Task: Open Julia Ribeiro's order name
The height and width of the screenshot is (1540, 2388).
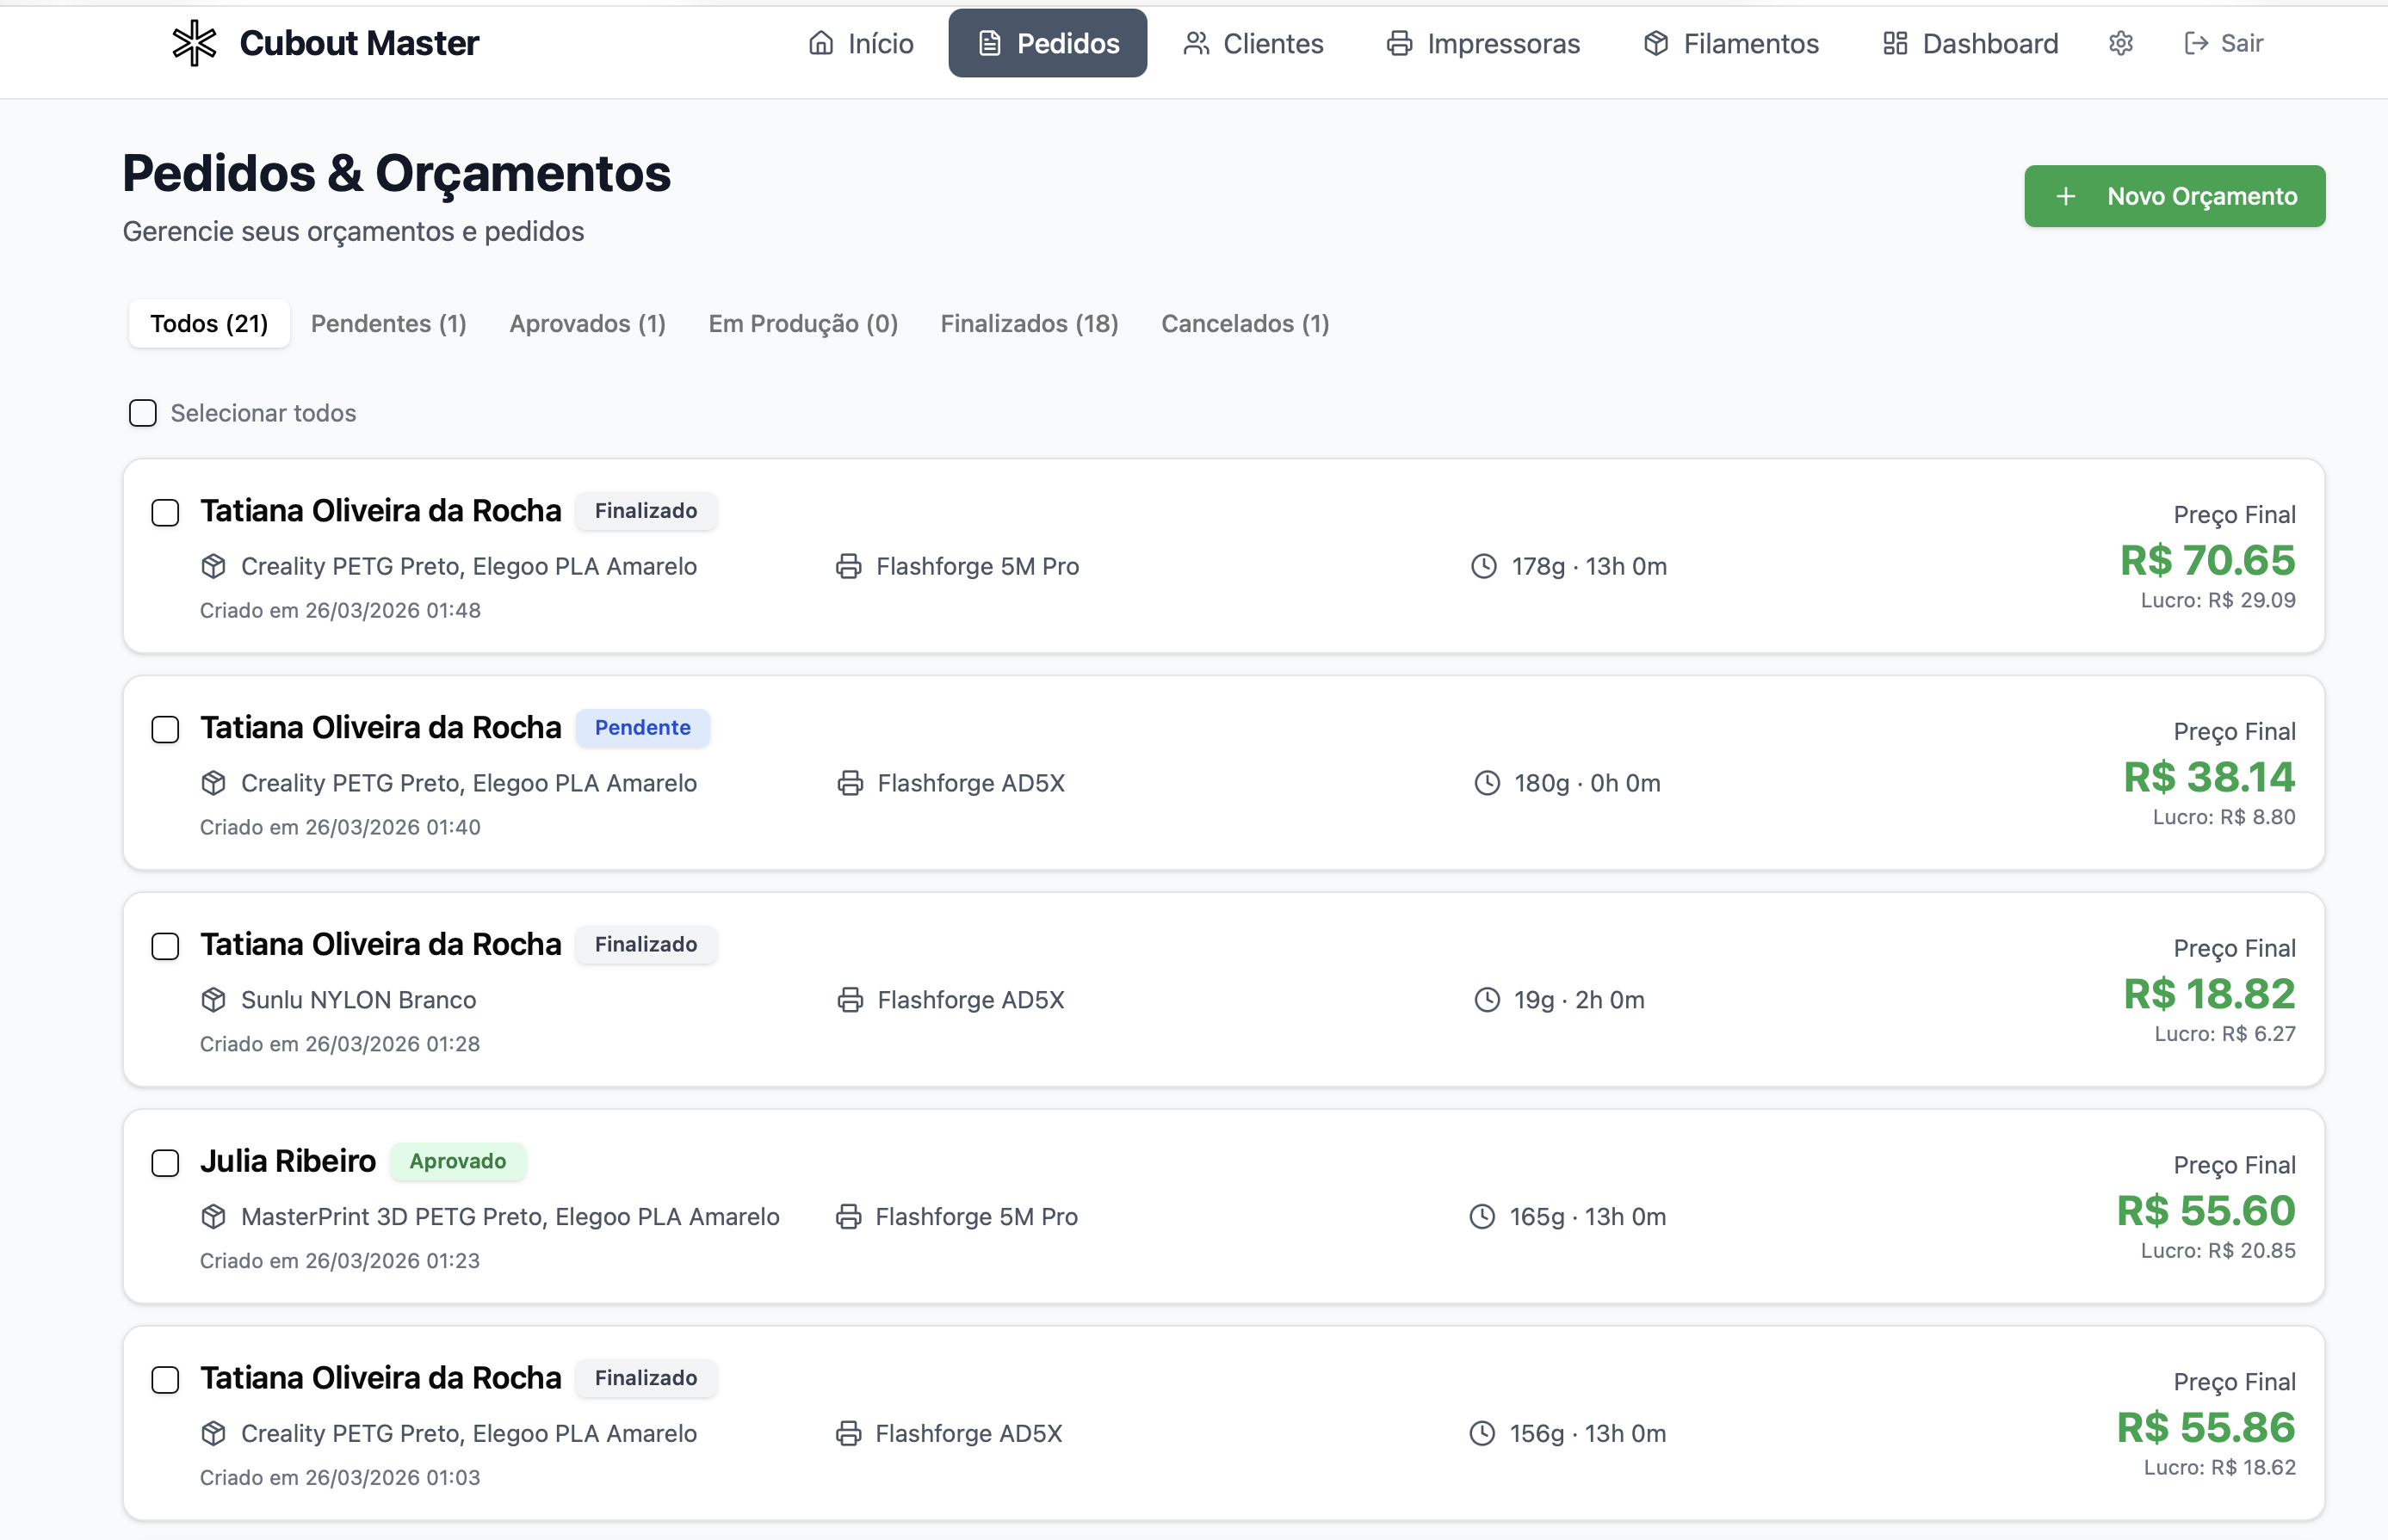Action: (x=288, y=1162)
